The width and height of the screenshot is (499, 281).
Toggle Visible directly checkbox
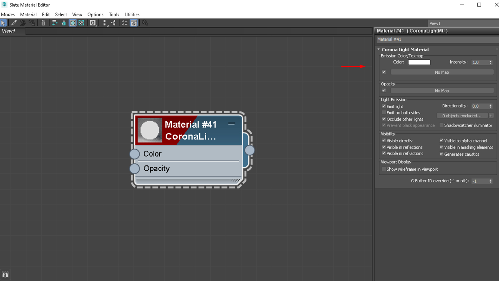tap(384, 140)
